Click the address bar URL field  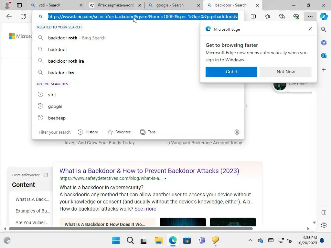(x=143, y=16)
